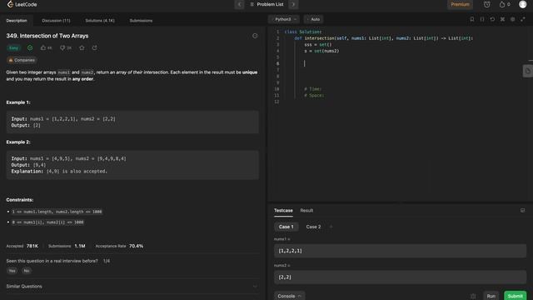This screenshot has width=533, height=300.
Task: Click the LeetCode logo
Action: coord(22,4)
